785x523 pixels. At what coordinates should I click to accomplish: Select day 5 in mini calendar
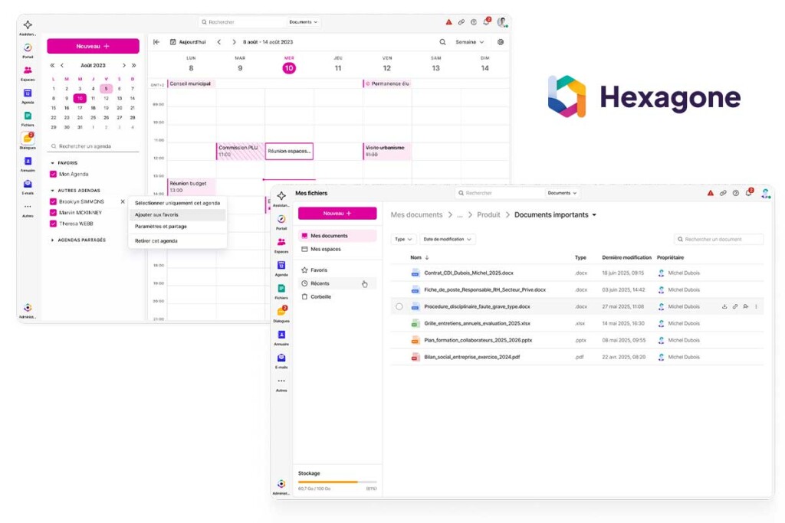(106, 89)
